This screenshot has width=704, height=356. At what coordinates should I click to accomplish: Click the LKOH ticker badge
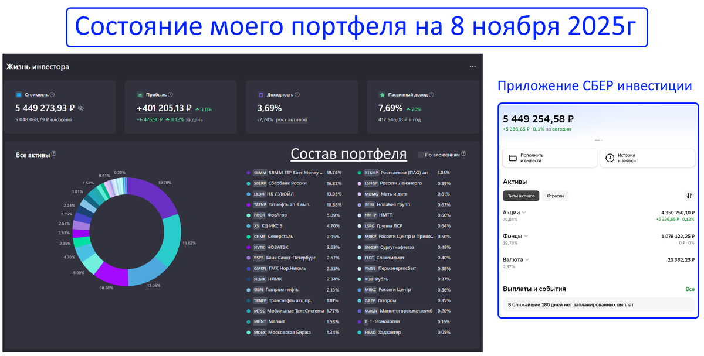click(260, 194)
